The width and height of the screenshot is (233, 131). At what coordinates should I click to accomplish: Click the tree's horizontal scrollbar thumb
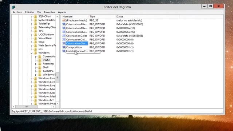tap(27, 107)
